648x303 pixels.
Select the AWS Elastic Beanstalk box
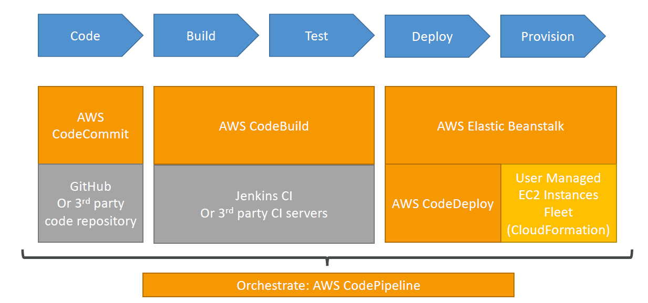click(x=500, y=125)
